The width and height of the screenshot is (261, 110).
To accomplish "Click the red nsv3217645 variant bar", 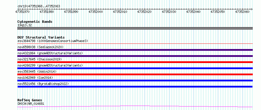I will tap(135, 62).
